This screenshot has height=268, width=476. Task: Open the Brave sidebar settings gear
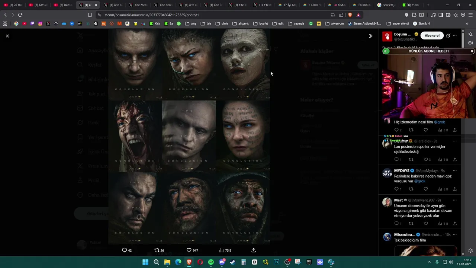point(470,251)
